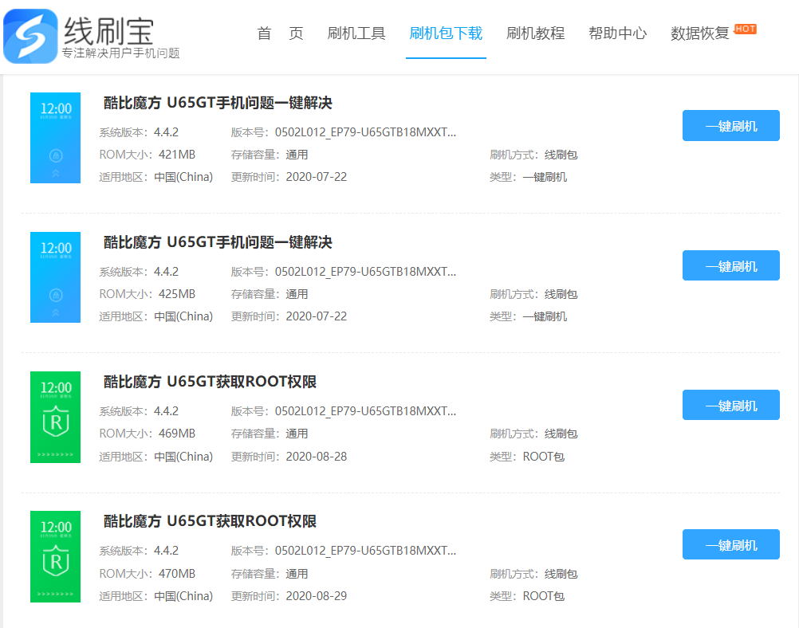Select the 刷机包下载 tab

click(x=446, y=33)
